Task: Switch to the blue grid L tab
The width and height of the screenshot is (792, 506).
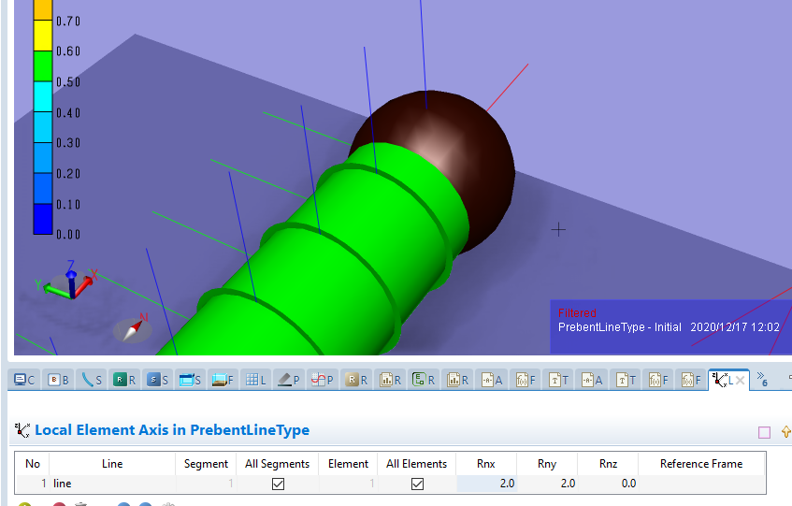Action: pos(255,380)
